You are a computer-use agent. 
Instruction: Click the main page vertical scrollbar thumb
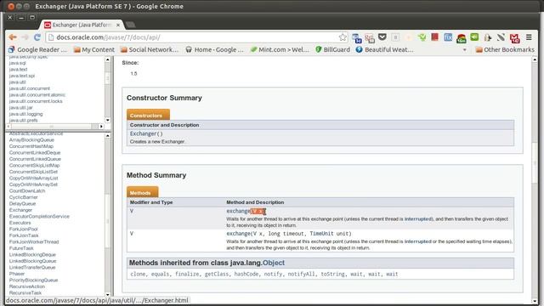(x=535, y=162)
